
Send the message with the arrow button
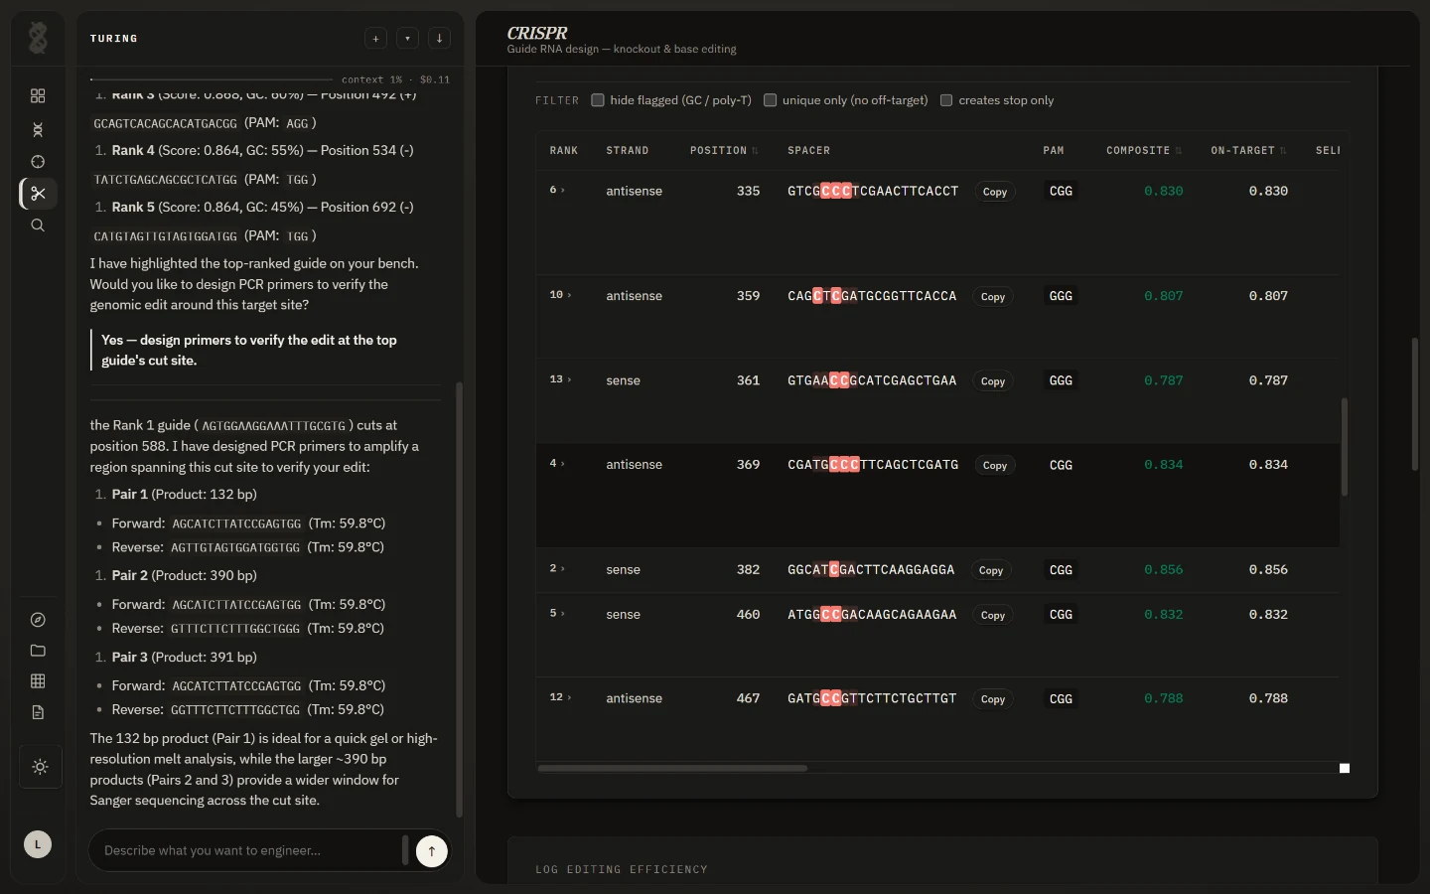click(x=432, y=851)
